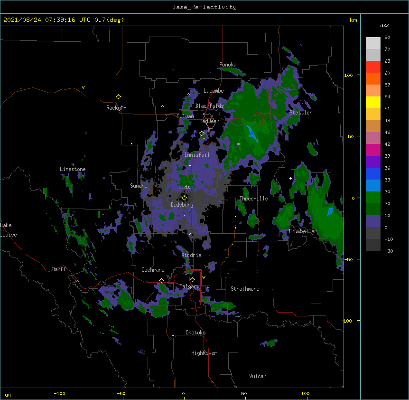
Task: Click the Banff label
Action: click(x=59, y=269)
